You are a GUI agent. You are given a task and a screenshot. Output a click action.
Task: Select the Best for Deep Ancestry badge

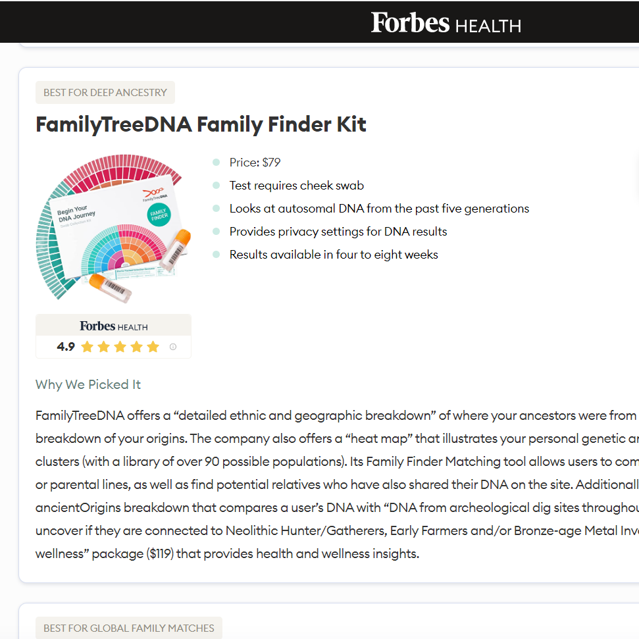point(105,93)
